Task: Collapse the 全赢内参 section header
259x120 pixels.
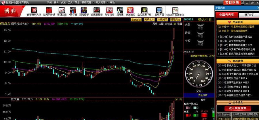Action: [237, 22]
